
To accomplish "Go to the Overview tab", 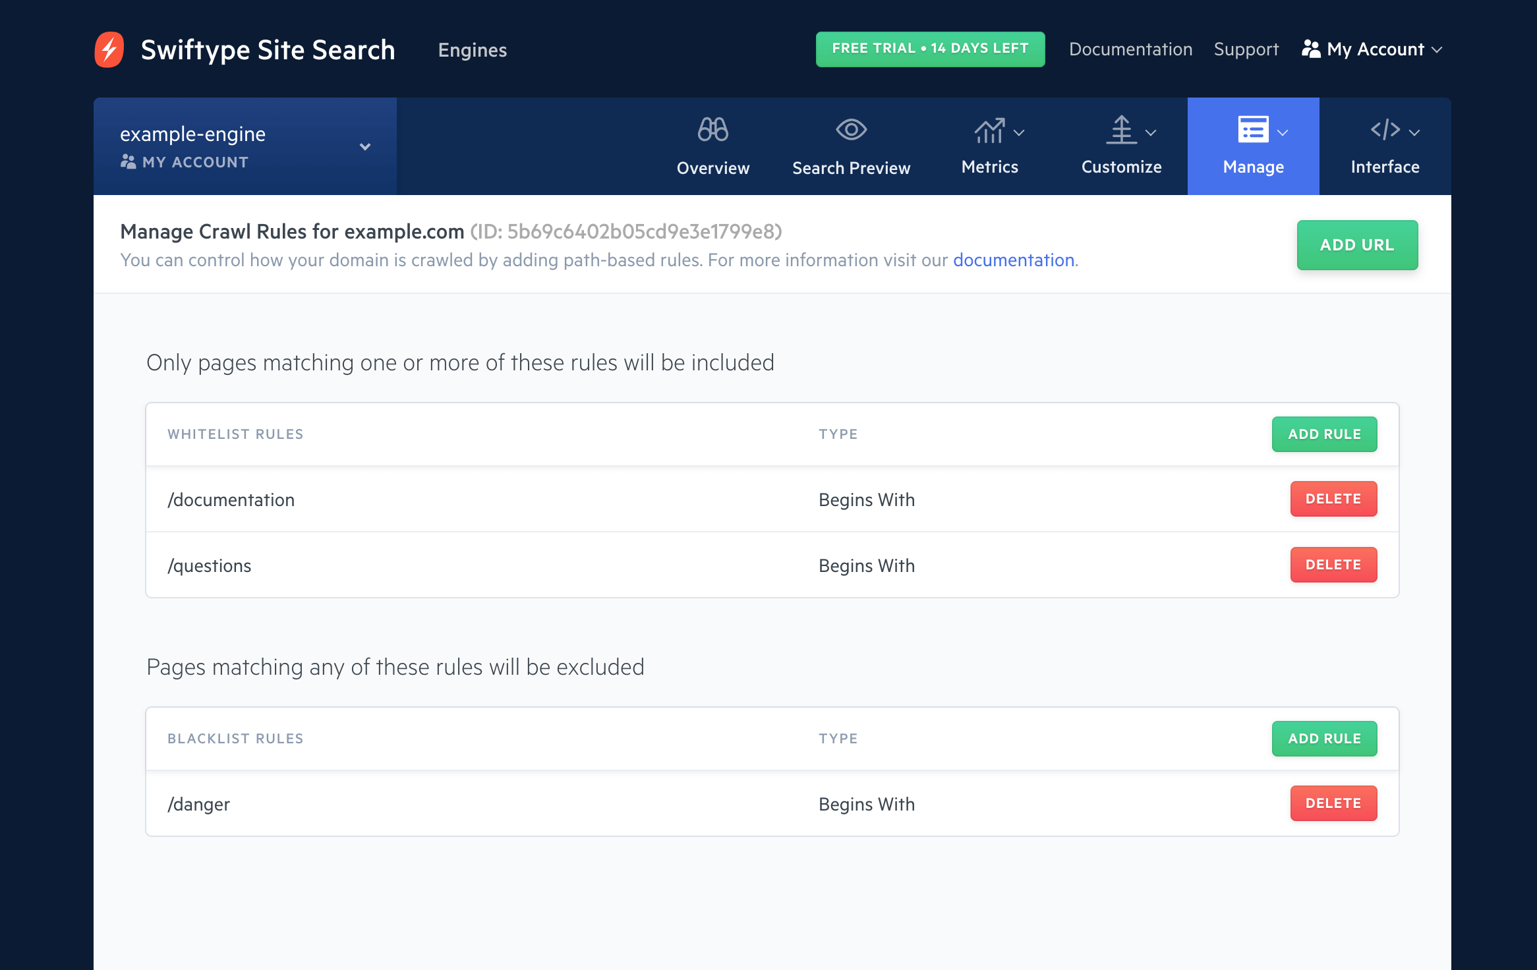I will 713,168.
